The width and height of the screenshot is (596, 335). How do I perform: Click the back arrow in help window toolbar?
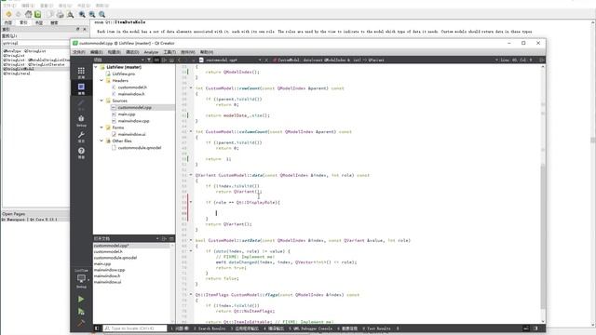pos(8,14)
